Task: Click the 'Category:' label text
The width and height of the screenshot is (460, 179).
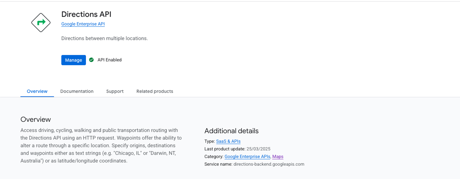Action: click(214, 156)
